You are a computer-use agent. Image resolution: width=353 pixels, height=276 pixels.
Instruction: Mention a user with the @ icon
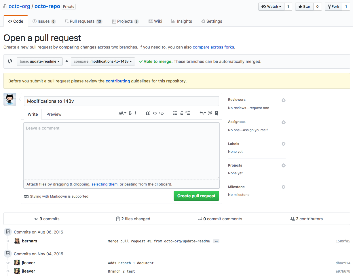coord(210,113)
